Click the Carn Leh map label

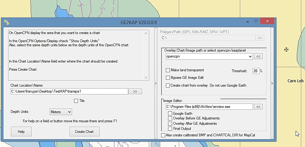(296, 81)
